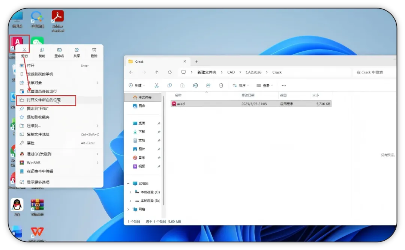The height and width of the screenshot is (250, 405).
Task: Expand 通过QQ发送到 submenu arrow
Action: pyautogui.click(x=97, y=154)
